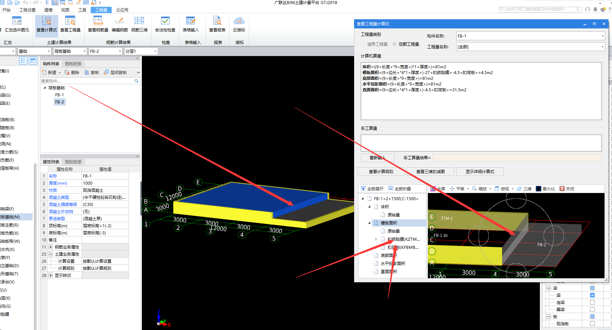The height and width of the screenshot is (330, 612).
Task: Click 重新输入 button
Action: click(377, 158)
